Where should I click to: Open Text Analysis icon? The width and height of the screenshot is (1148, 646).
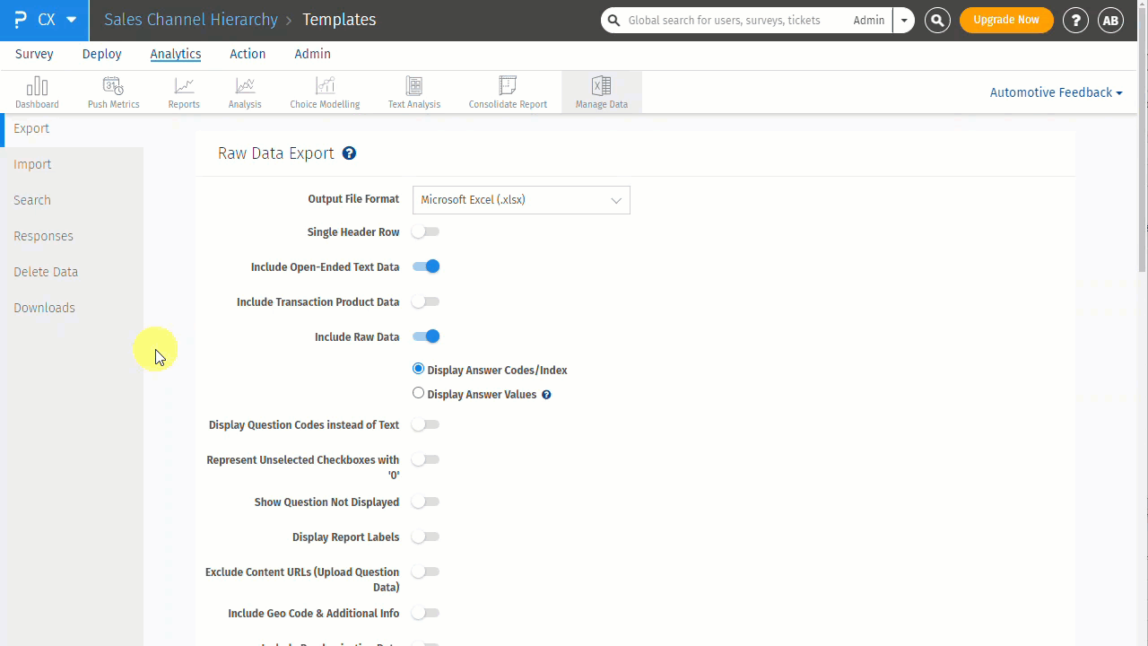tap(414, 86)
